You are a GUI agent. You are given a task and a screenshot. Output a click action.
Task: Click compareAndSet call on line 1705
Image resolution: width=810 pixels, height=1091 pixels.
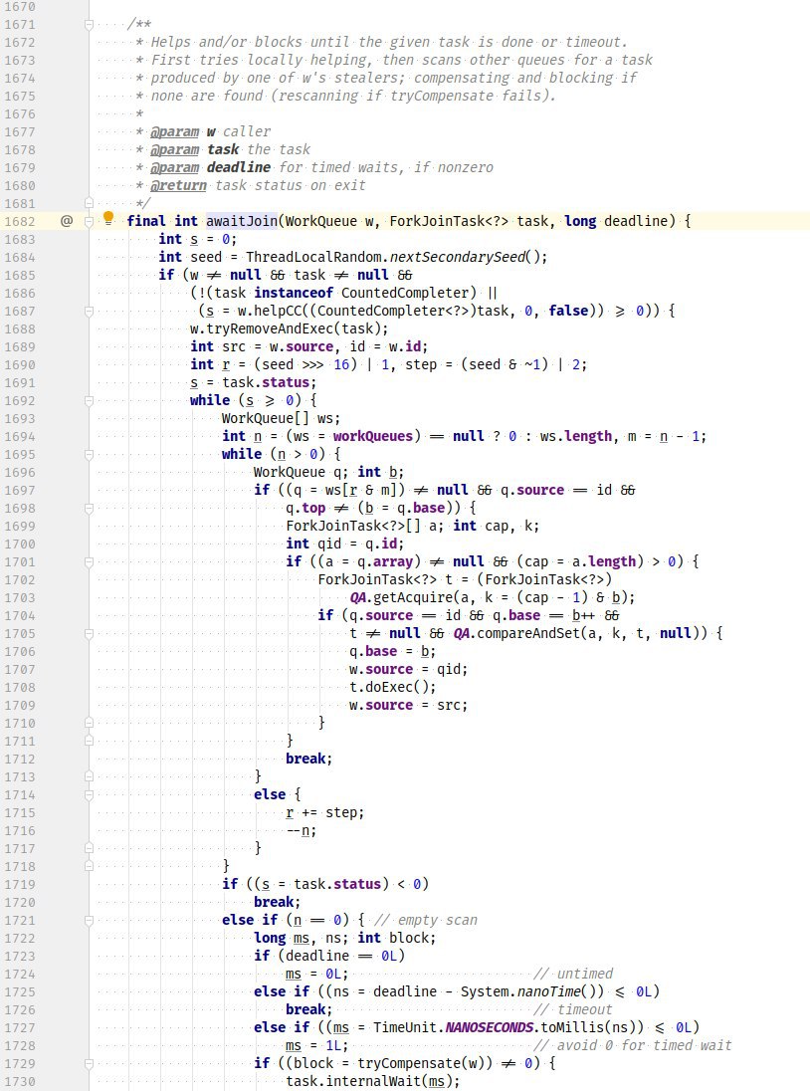(527, 633)
